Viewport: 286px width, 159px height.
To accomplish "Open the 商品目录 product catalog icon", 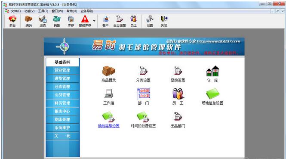I will coord(109,74).
